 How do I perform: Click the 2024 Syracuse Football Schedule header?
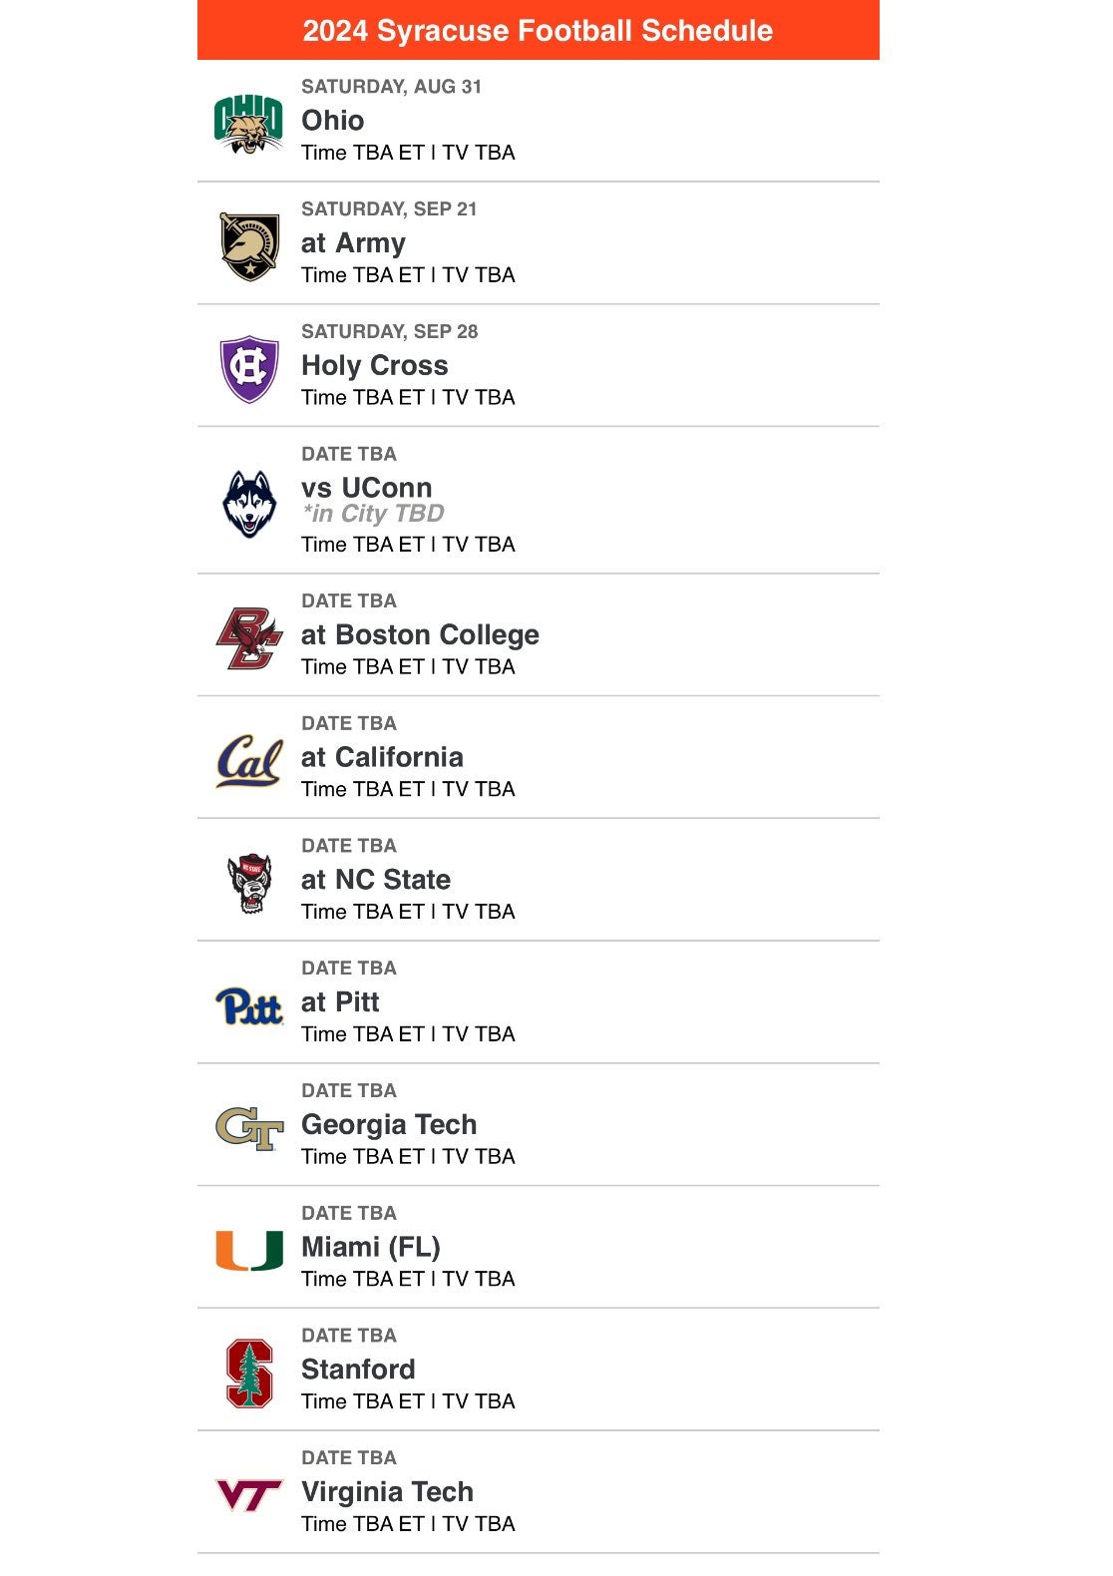[538, 31]
